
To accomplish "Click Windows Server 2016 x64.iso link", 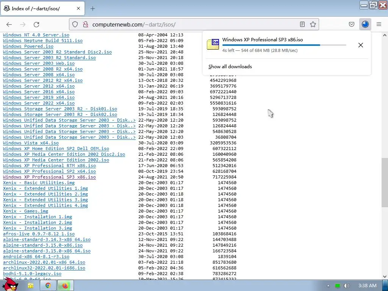I will (x=39, y=92).
